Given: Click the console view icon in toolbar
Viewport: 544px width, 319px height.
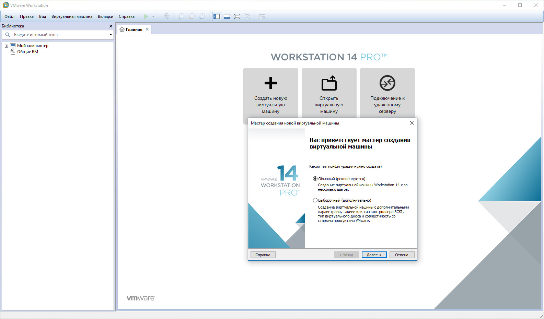Looking at the screenshot, I should point(262,16).
